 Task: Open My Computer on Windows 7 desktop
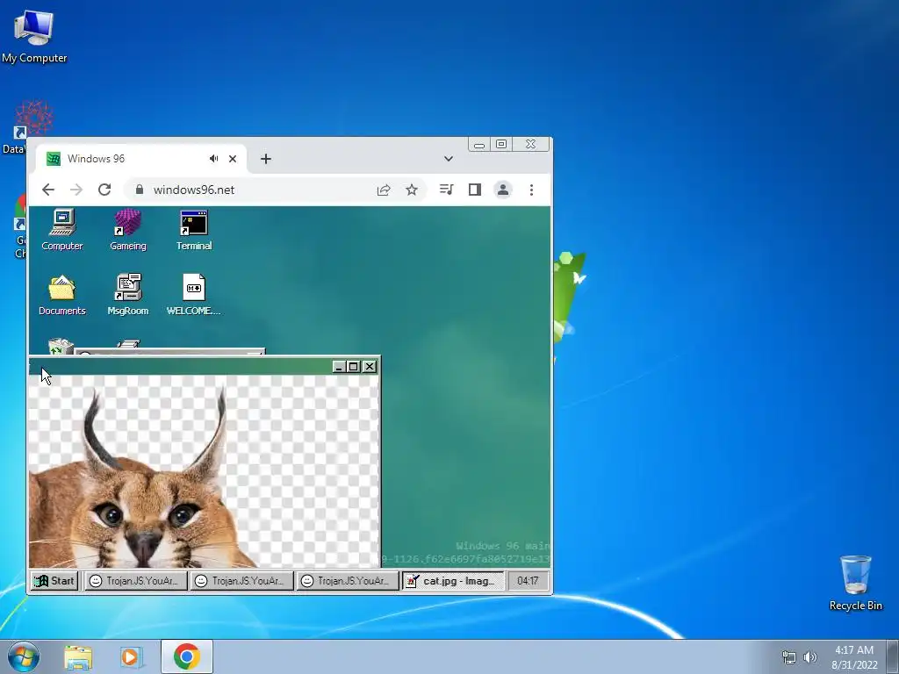(34, 36)
